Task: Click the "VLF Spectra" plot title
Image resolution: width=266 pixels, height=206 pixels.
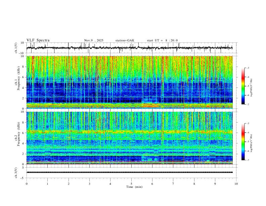Action: point(38,40)
